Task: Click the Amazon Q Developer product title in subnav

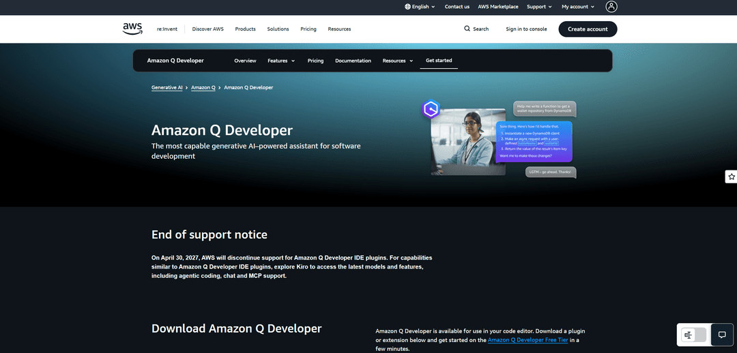Action: coord(175,61)
